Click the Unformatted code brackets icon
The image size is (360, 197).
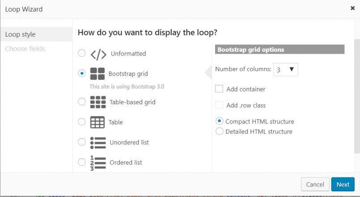pyautogui.click(x=98, y=54)
